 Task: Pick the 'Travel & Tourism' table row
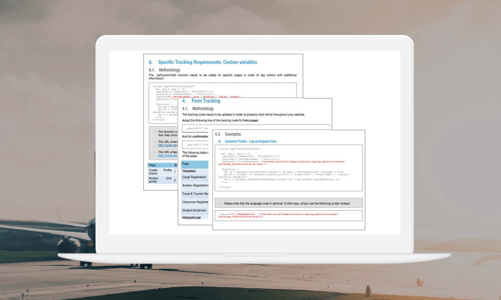pos(195,194)
